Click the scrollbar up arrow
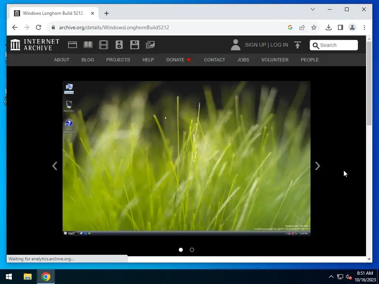The image size is (379, 284). [x=369, y=38]
